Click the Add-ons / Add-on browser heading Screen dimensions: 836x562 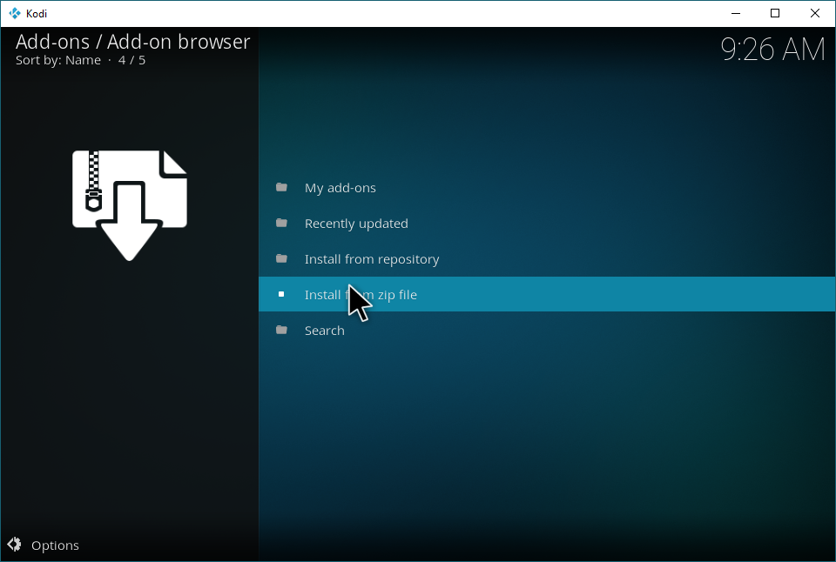(132, 41)
